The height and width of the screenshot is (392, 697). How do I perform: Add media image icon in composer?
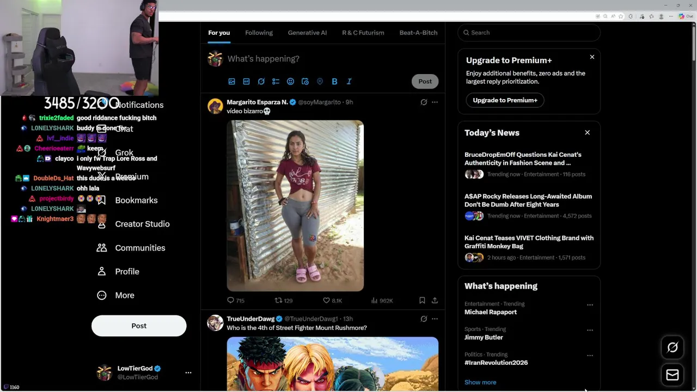(231, 82)
